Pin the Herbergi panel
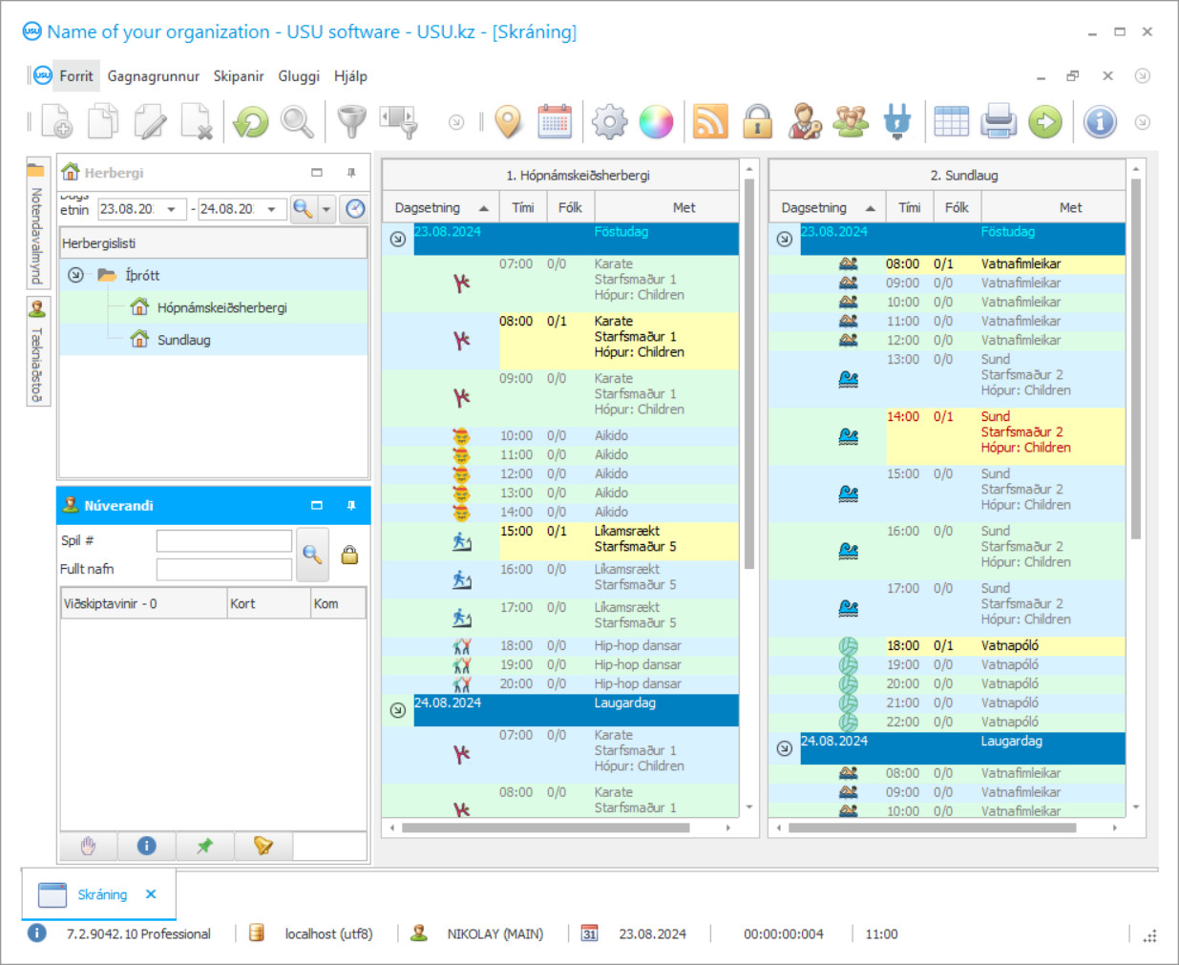The height and width of the screenshot is (965, 1179). click(350, 173)
